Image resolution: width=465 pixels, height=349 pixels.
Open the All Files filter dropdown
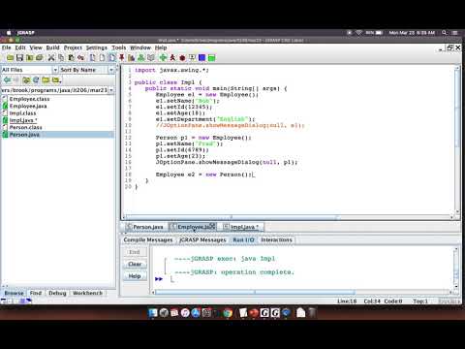tap(55, 70)
